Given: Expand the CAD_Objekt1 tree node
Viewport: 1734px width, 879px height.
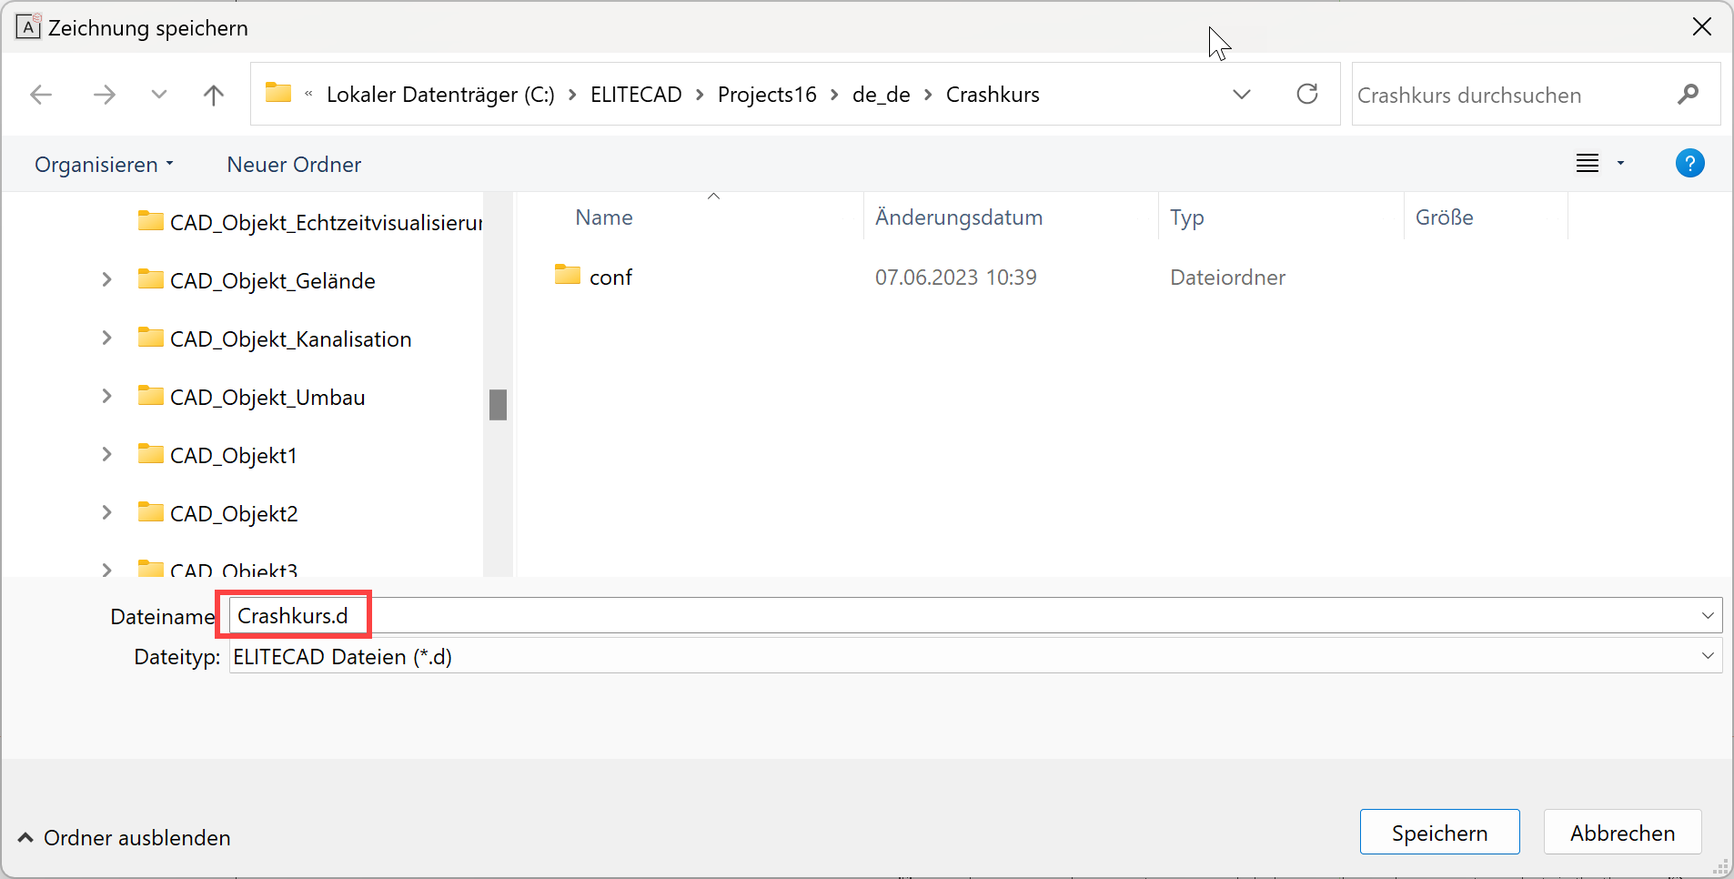Looking at the screenshot, I should coord(107,454).
